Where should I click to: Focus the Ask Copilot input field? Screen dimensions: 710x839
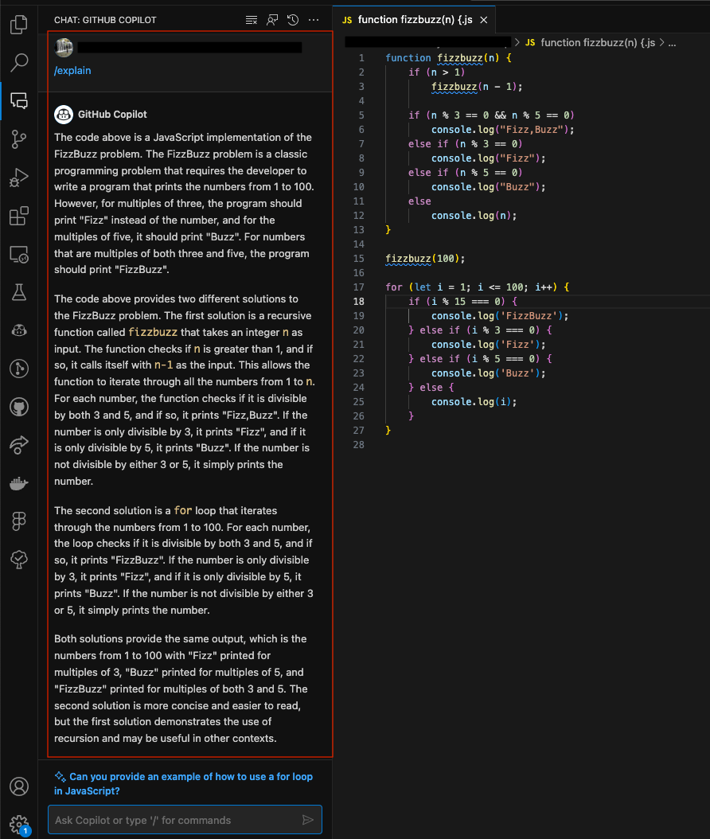pyautogui.click(x=185, y=820)
